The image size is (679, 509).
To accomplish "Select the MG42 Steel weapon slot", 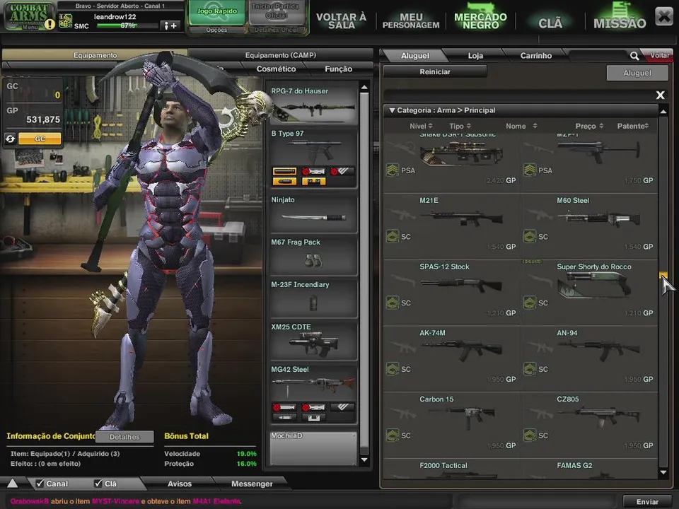I will (313, 394).
